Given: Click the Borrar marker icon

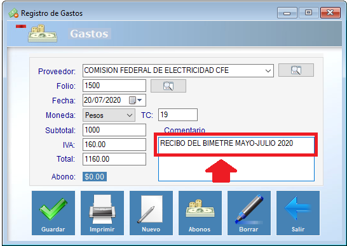Looking at the screenshot, I should point(249,213).
